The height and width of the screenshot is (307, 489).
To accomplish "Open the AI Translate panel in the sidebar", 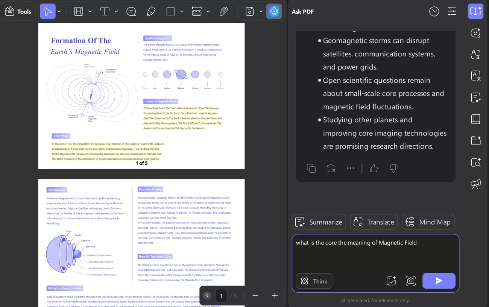I will point(475,54).
